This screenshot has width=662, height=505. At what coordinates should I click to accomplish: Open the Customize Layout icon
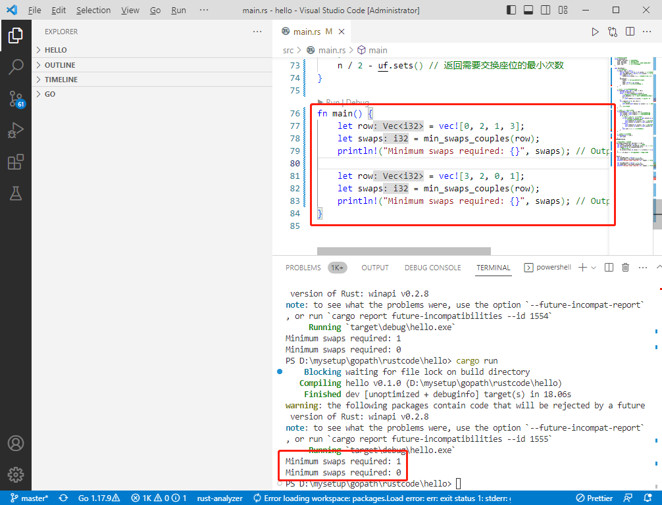[x=563, y=10]
